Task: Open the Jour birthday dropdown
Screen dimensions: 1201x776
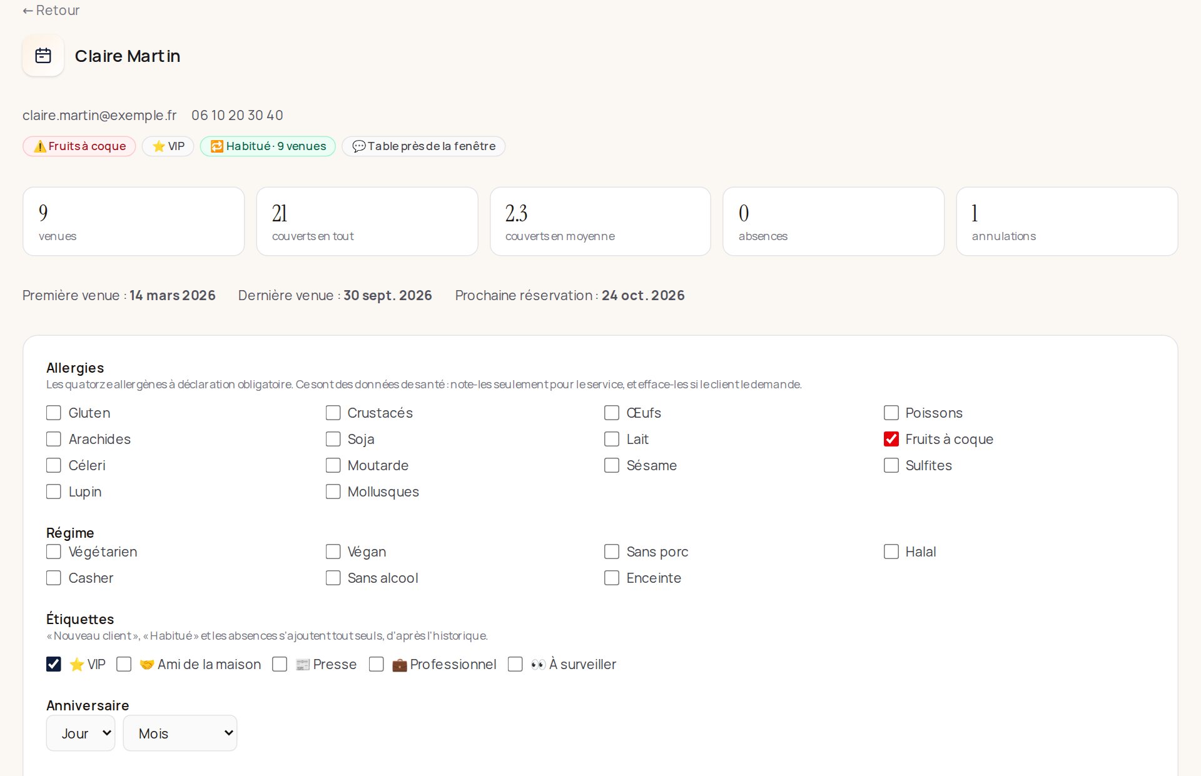Action: coord(81,733)
